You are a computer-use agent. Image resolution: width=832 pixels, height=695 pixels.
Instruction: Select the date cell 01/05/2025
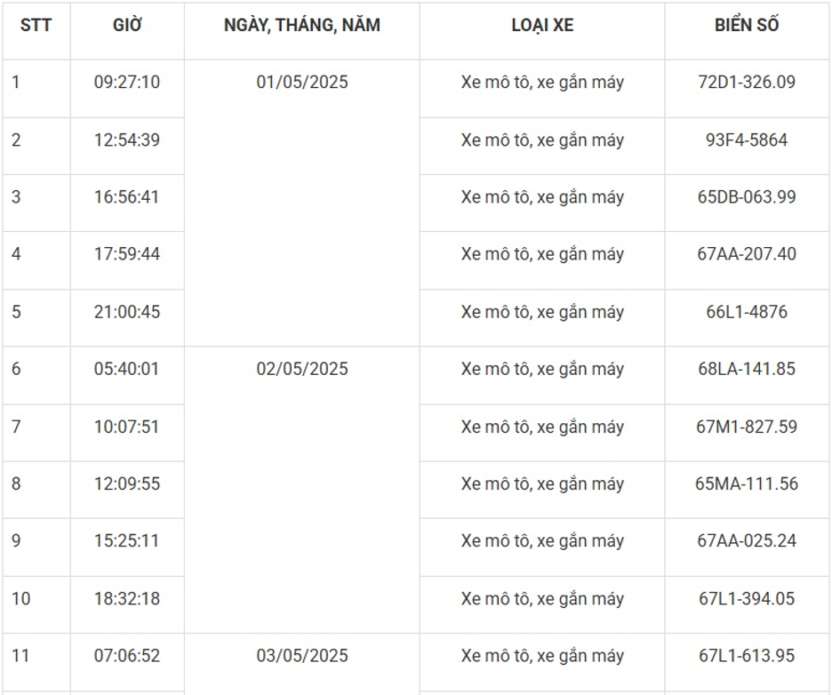point(302,83)
